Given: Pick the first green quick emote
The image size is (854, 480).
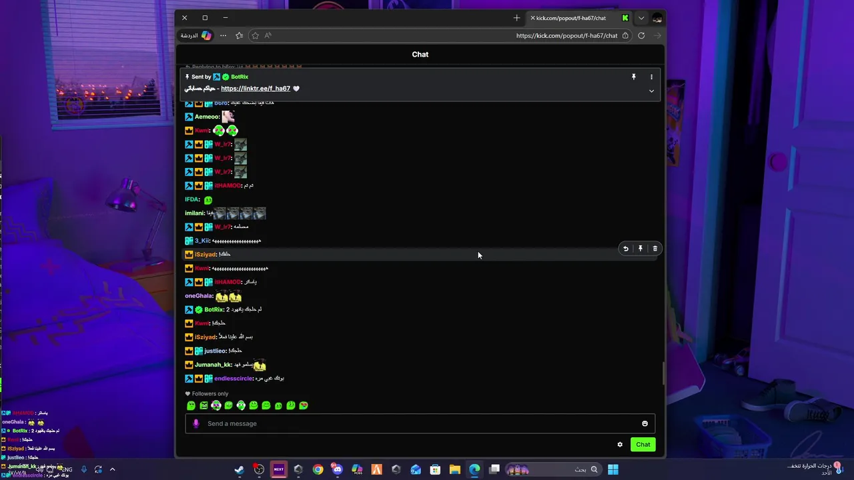Looking at the screenshot, I should tap(191, 405).
